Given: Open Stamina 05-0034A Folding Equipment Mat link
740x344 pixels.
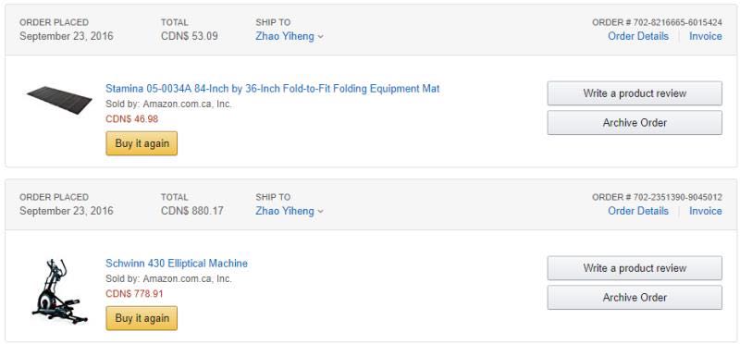Looking at the screenshot, I should (272, 89).
